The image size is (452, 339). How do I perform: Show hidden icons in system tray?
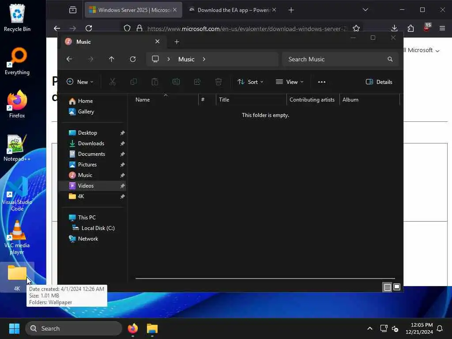tap(370, 328)
